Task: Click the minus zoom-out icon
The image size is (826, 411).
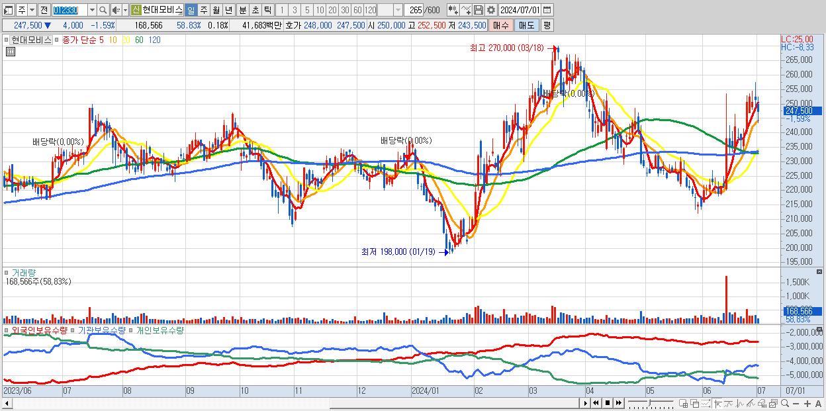Action: point(796,404)
